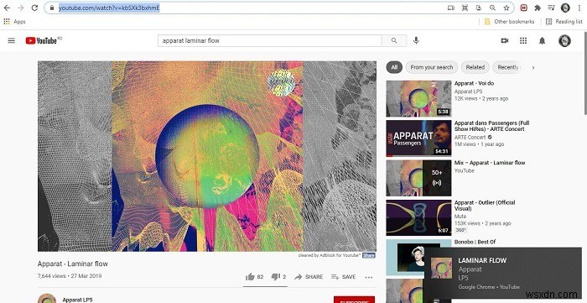Screen dimensions: 587x303
Task: Click the '7,644 views • 27 Mar 2019' text
Action: [x=70, y=276]
